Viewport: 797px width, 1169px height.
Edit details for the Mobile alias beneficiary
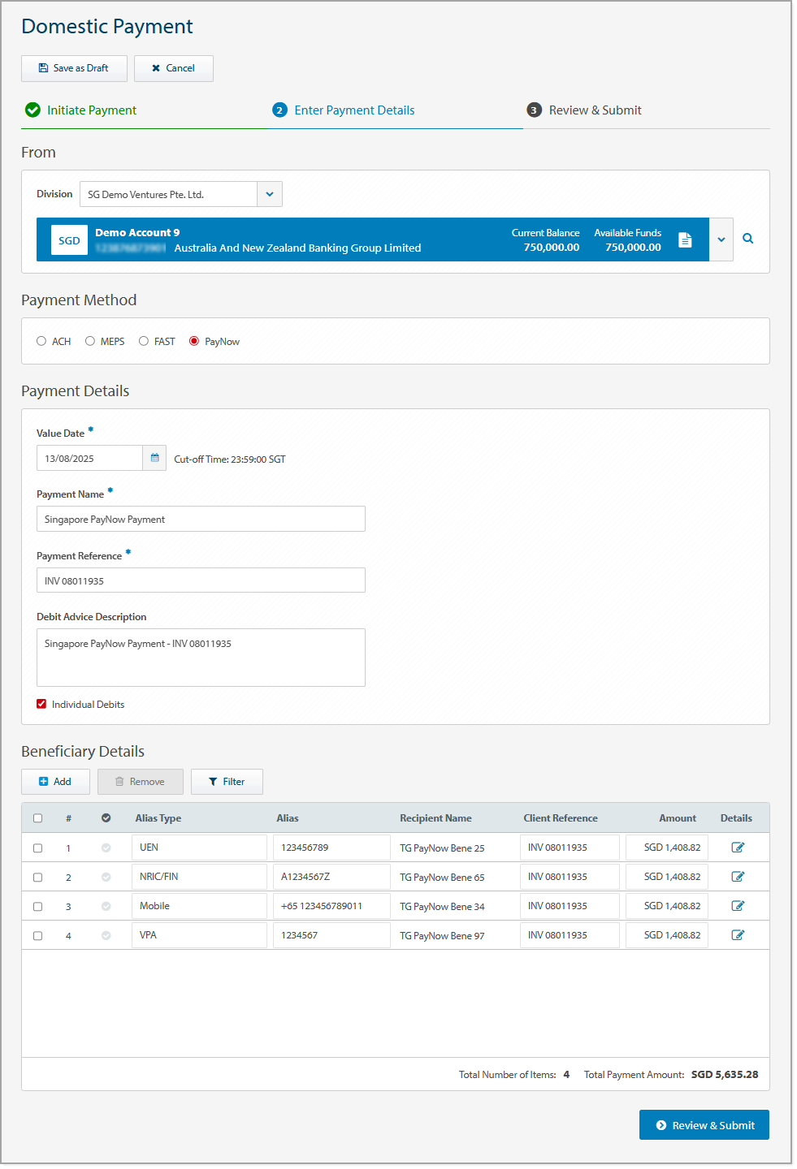(738, 905)
